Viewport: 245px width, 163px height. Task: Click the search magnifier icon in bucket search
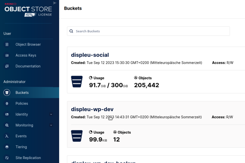coord(71,31)
